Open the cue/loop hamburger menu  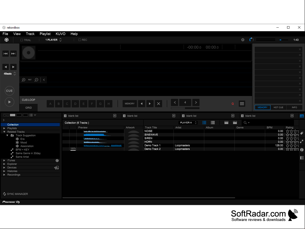pyautogui.click(x=242, y=104)
